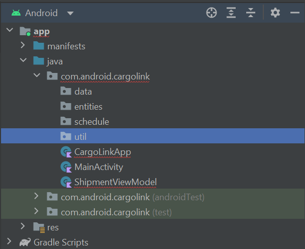Click the schedule package icon
The image size is (305, 249).
pyautogui.click(x=66, y=121)
